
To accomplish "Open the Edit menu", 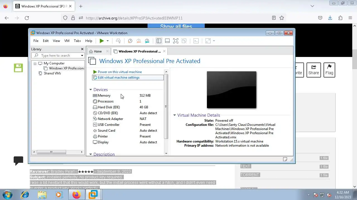I will coord(46,41).
